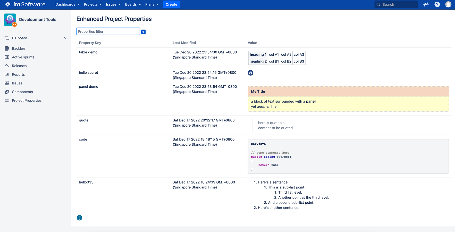Click 'And a second sub-list point.' item
The image size is (455, 232).
click(x=291, y=203)
